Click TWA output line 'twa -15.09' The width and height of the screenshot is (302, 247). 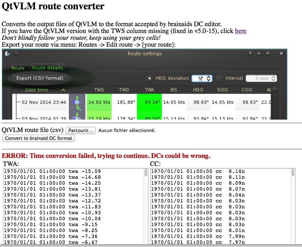click(52, 171)
